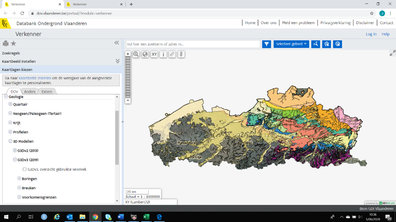Switch to the Andere tab
Viewport: 396px width, 222px height.
tap(30, 91)
